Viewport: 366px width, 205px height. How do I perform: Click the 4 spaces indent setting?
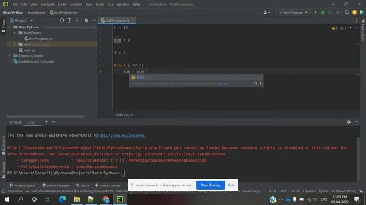pyautogui.click(x=309, y=191)
